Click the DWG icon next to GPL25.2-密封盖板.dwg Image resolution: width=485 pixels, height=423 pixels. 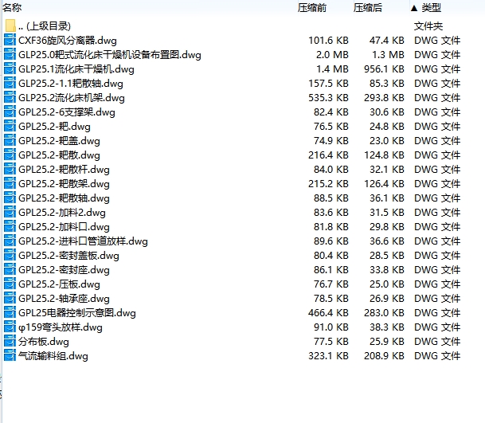coord(10,255)
